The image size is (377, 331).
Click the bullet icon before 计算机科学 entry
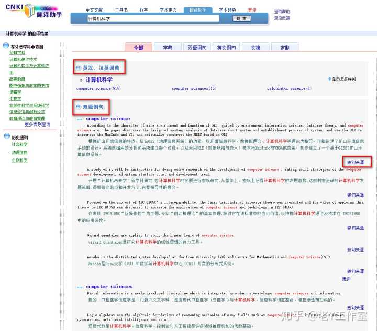(x=81, y=80)
